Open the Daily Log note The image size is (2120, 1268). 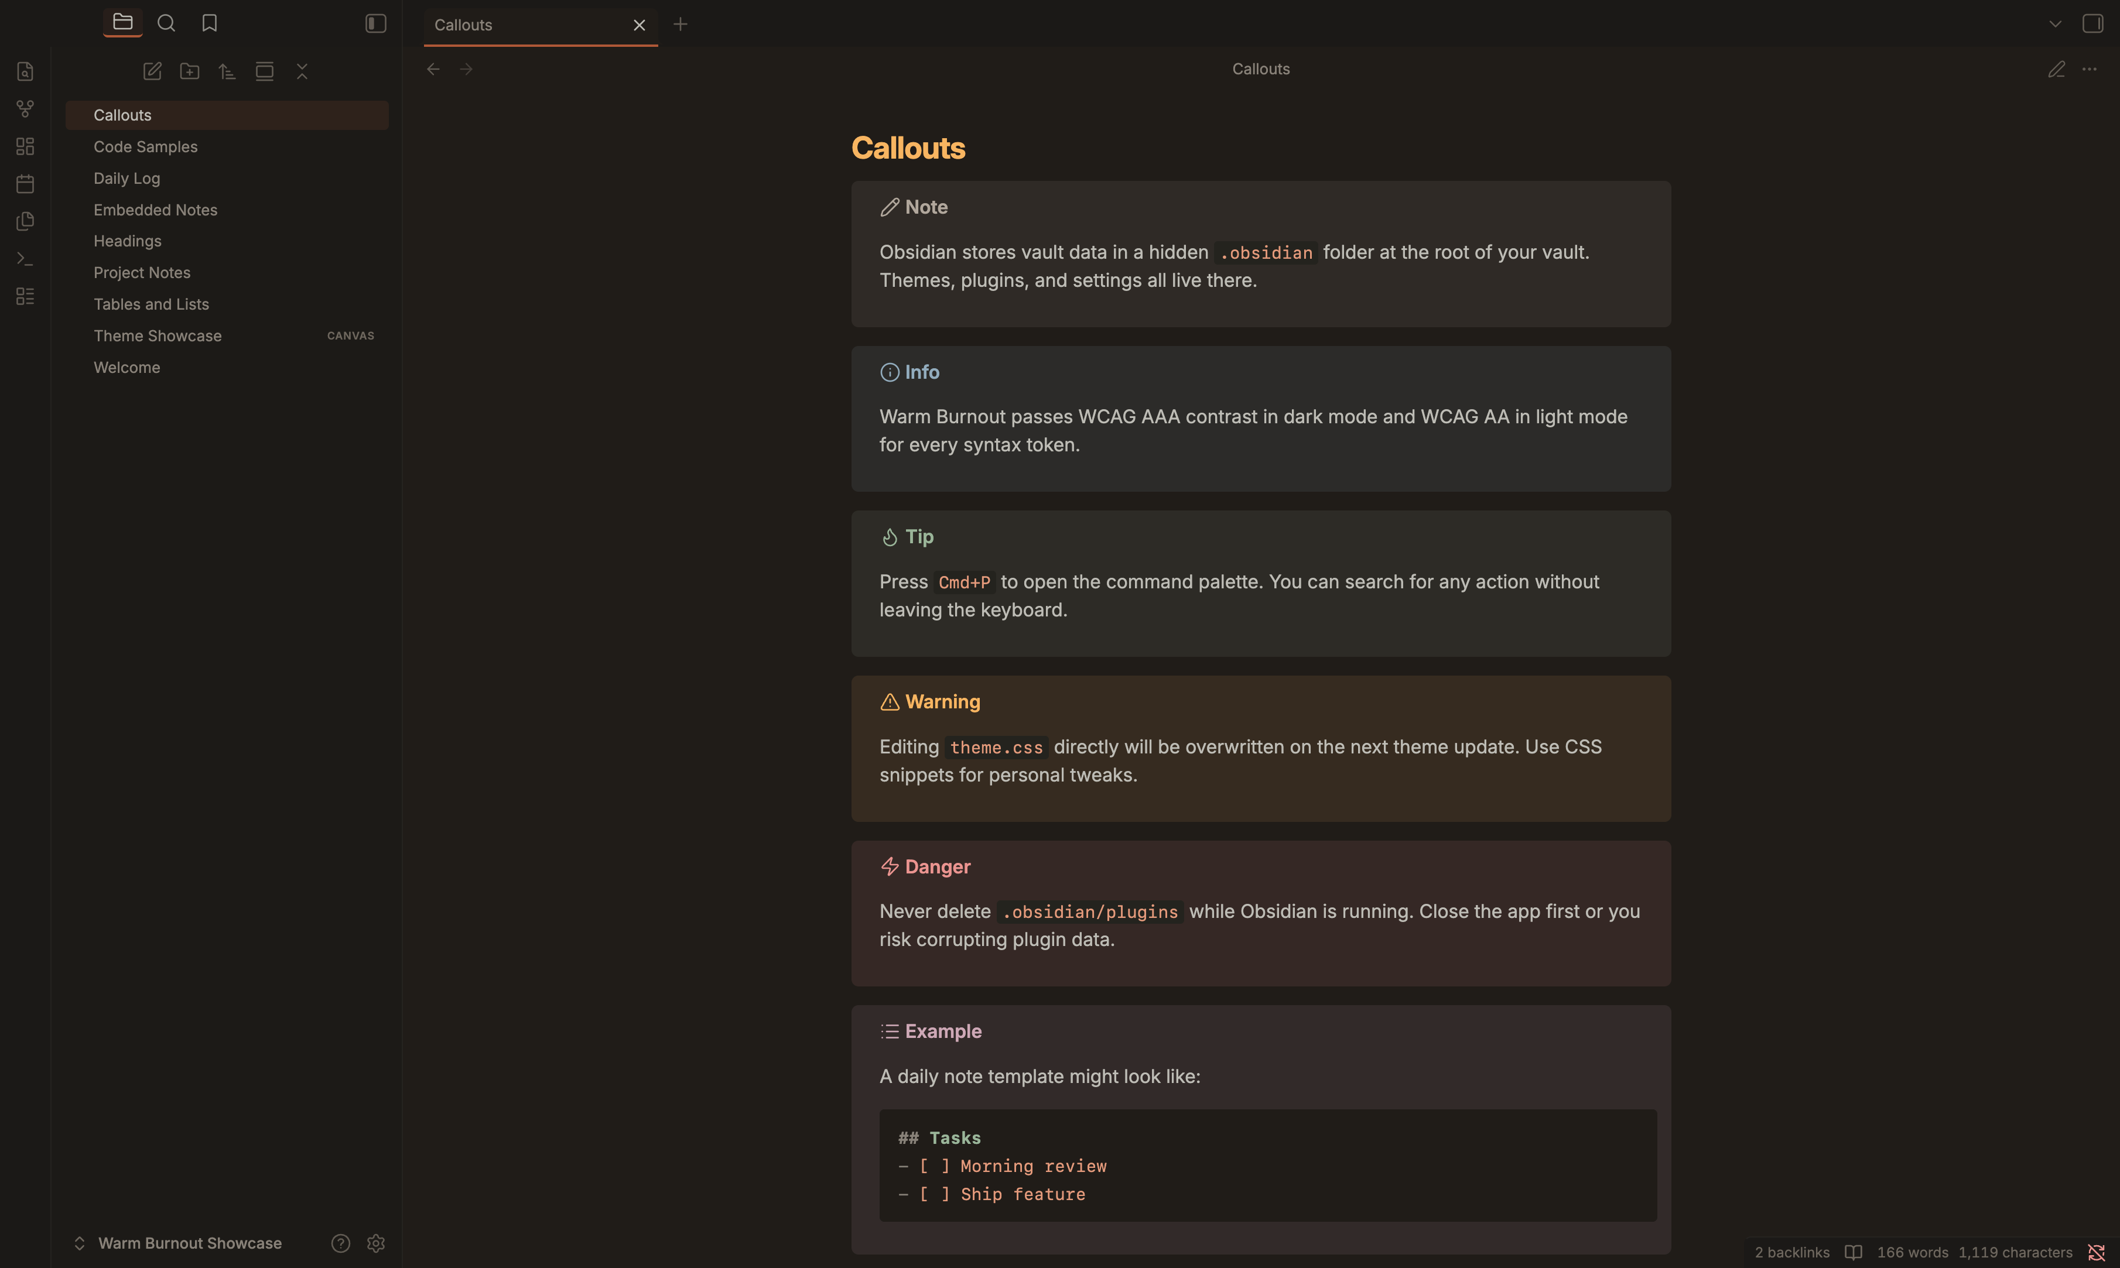[x=227, y=179]
